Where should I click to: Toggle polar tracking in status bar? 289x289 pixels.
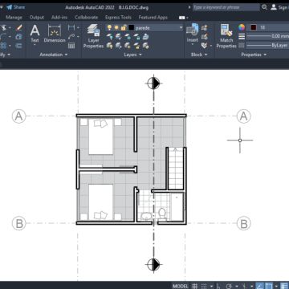click(229, 286)
